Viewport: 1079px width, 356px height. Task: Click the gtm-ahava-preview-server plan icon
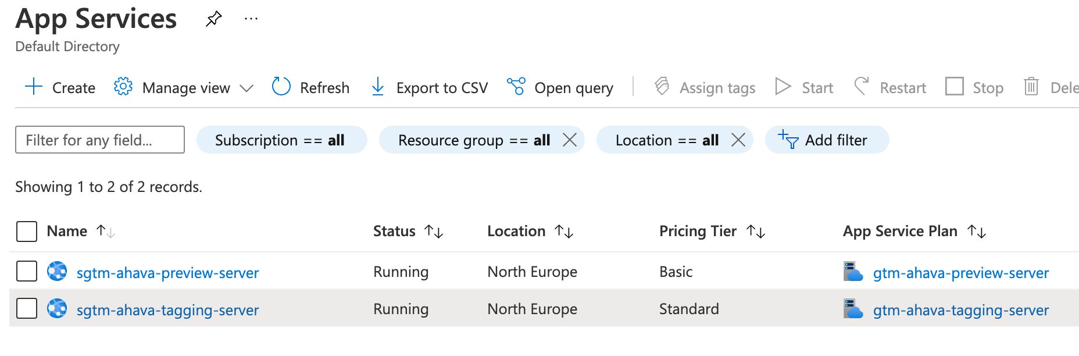[853, 272]
